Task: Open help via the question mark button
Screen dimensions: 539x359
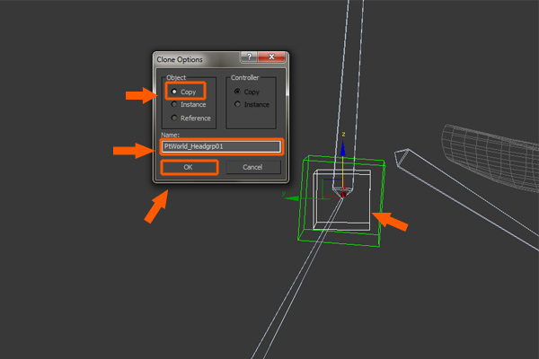Action: point(249,57)
